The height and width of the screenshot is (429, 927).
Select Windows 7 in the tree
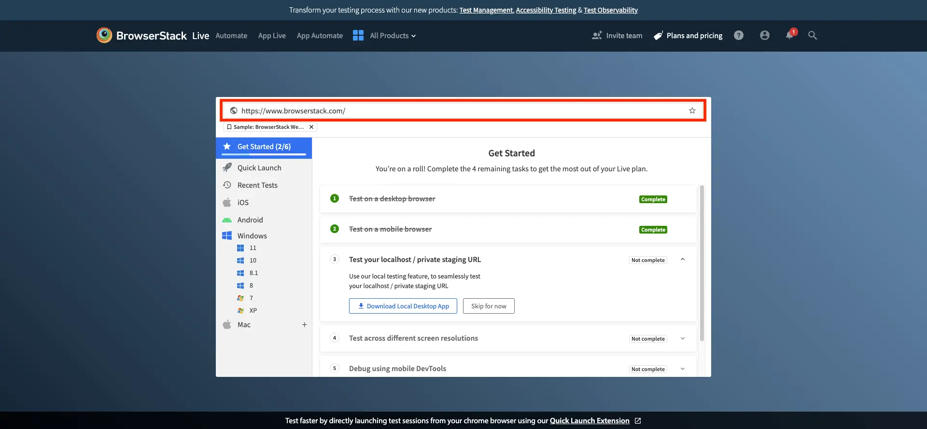(251, 298)
